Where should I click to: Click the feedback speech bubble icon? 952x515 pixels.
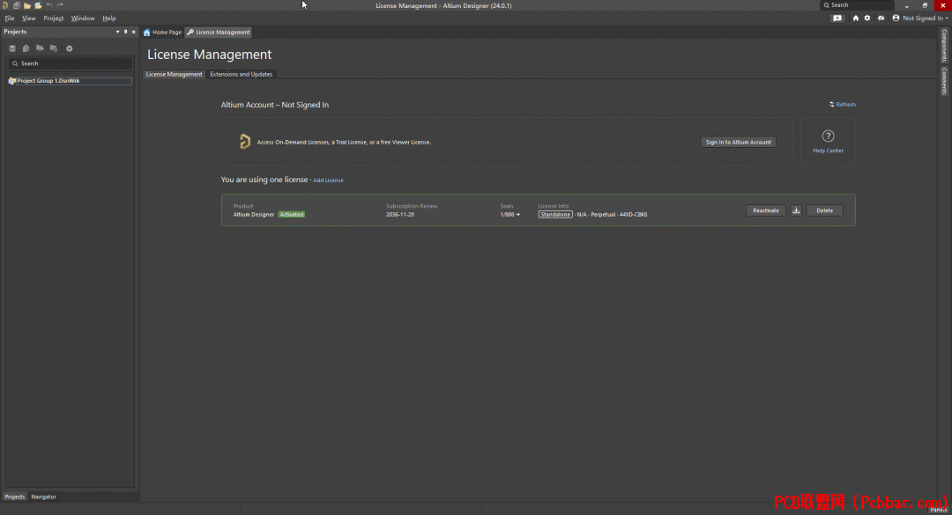(837, 18)
